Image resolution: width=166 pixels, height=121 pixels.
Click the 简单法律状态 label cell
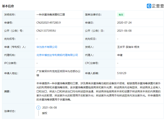[x=93, y=14]
